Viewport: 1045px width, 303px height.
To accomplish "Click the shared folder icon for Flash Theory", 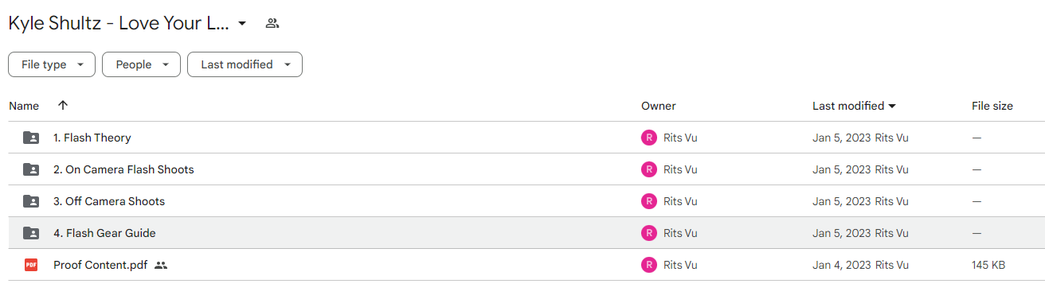I will point(31,138).
